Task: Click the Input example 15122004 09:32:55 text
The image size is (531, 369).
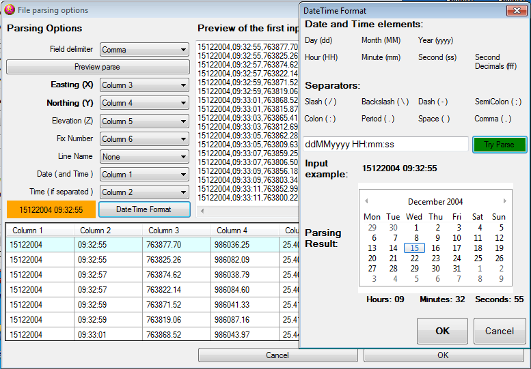Action: (x=399, y=168)
